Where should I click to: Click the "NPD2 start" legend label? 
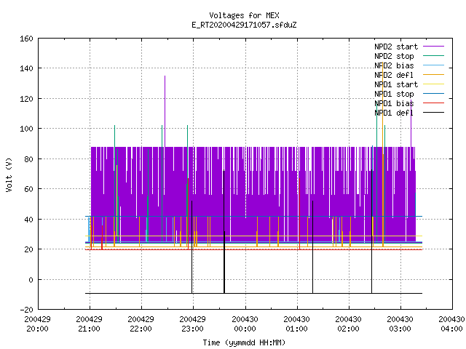click(x=396, y=47)
